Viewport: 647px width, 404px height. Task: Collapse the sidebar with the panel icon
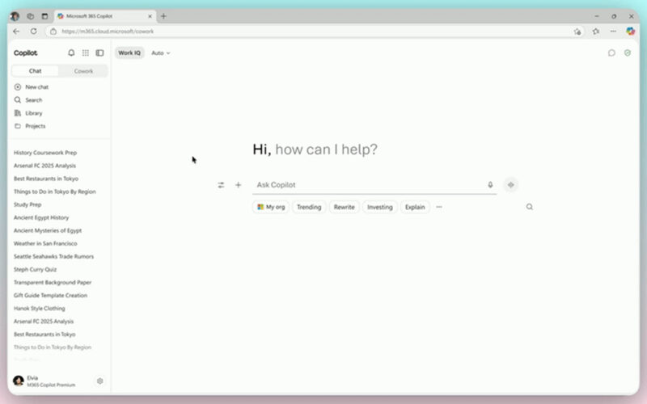(99, 53)
